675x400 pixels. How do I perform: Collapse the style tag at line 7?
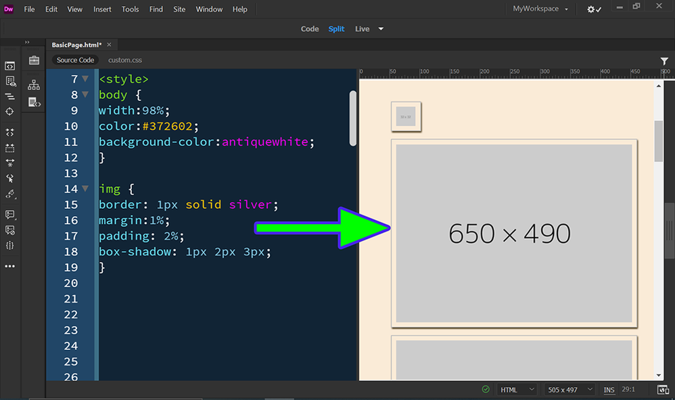[85, 79]
